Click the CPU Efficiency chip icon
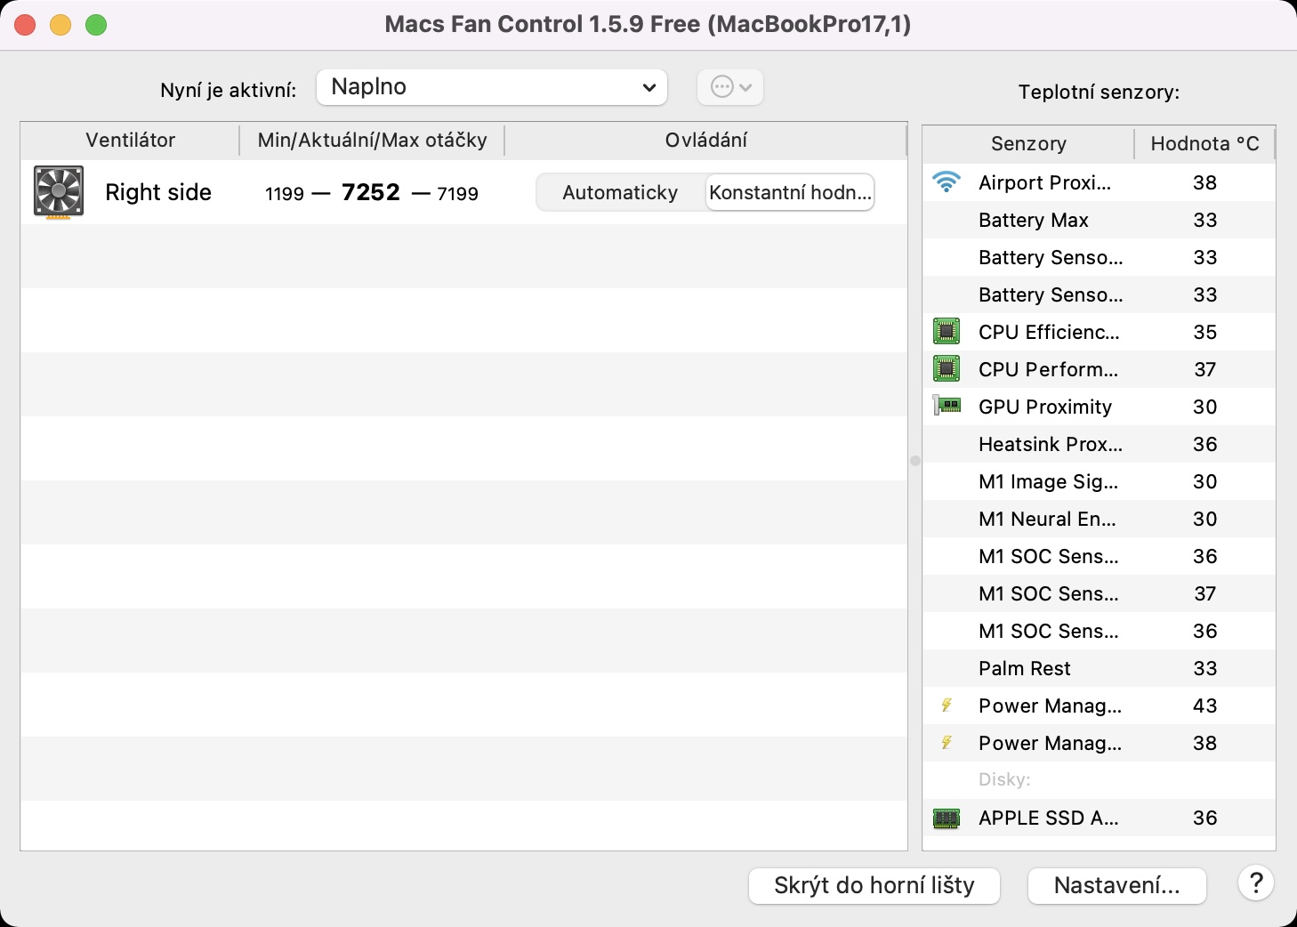The image size is (1297, 927). [947, 332]
